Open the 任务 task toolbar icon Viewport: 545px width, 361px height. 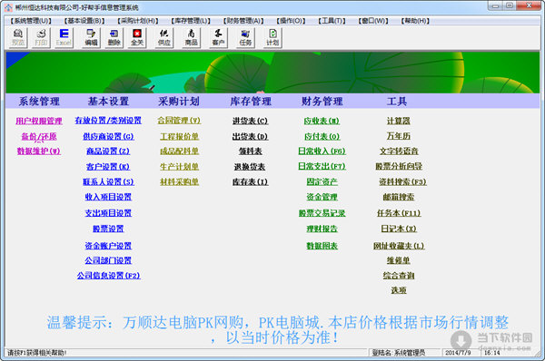(x=245, y=37)
